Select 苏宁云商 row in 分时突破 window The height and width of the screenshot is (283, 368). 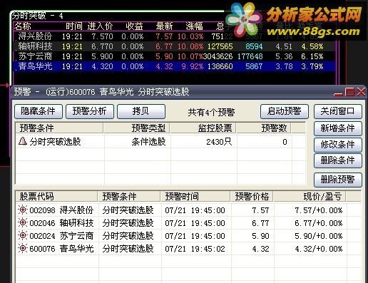pyautogui.click(x=174, y=56)
